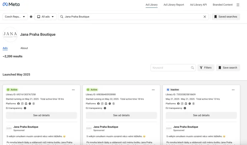
Task: Click EU transparency info icon on ad 735325825818609
Action: (185, 108)
